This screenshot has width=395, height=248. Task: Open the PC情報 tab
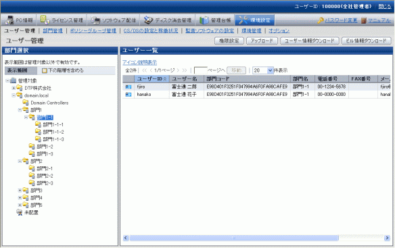19,20
